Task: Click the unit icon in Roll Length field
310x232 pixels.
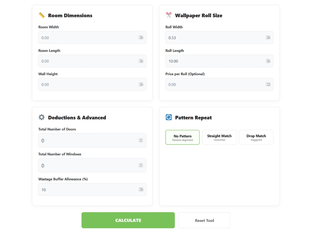Action: [x=268, y=61]
